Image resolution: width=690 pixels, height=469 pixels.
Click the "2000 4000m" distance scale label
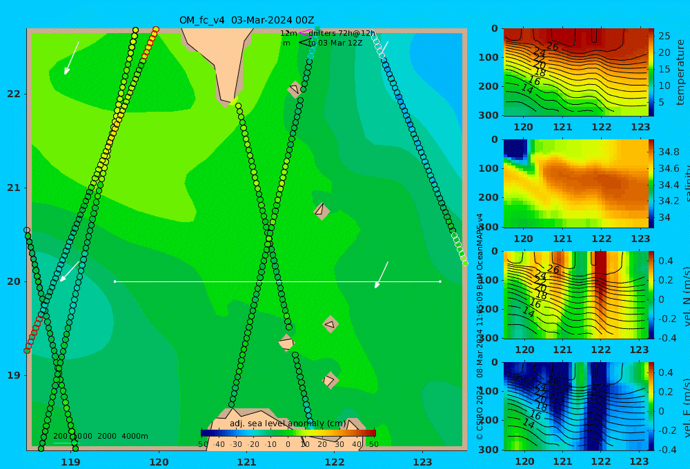point(123,436)
